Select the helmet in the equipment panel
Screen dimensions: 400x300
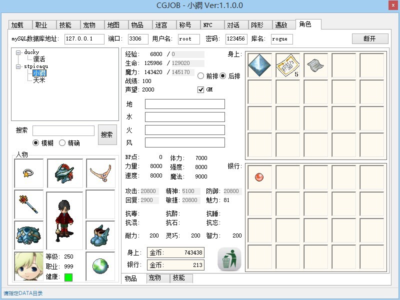[x=64, y=173]
